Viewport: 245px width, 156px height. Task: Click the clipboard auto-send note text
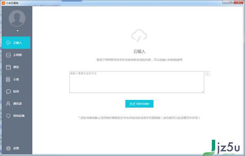[x=139, y=118]
